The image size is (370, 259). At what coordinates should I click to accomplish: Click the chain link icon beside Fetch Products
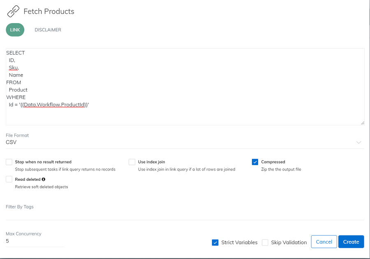[x=13, y=12]
